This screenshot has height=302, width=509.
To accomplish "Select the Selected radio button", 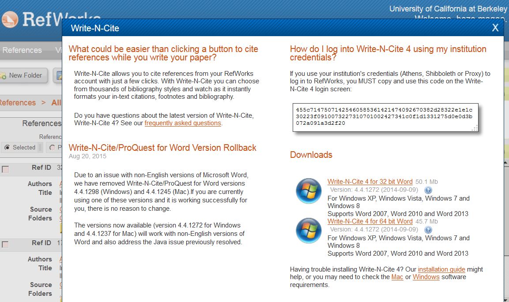I will click(x=7, y=147).
